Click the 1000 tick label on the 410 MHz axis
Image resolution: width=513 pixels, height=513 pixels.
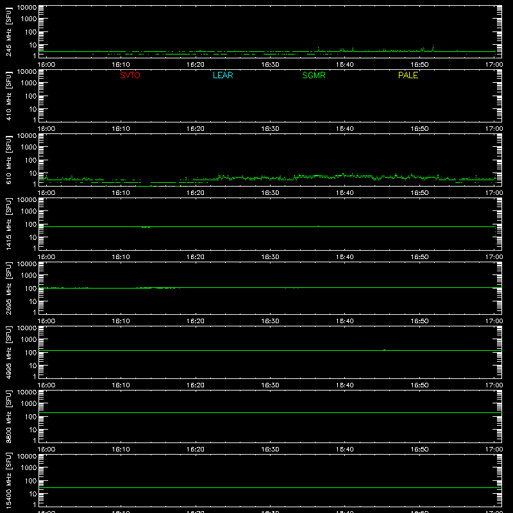[28, 83]
